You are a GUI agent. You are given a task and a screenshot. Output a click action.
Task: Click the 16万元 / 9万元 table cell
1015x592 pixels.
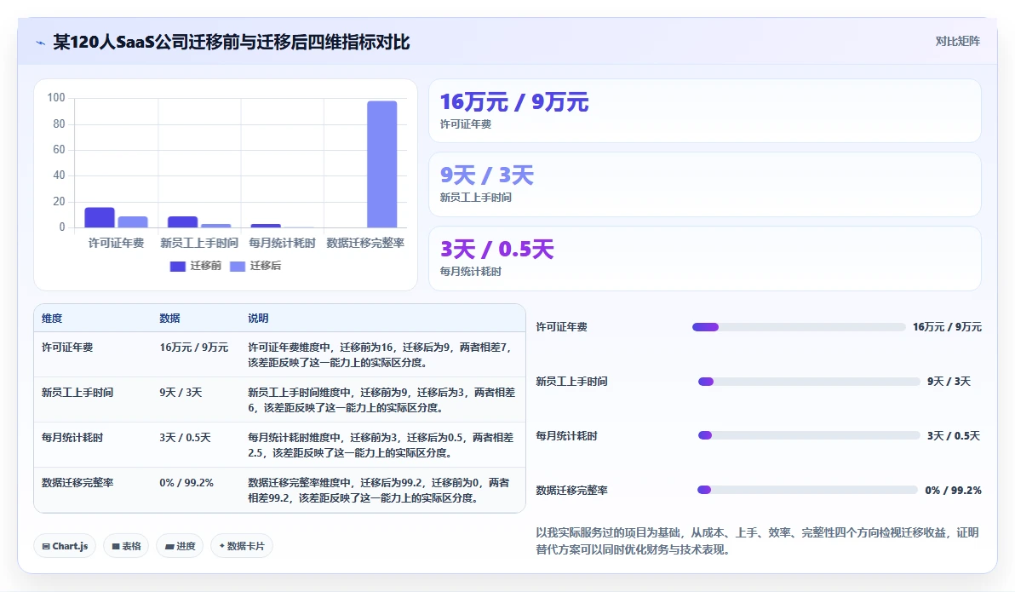point(193,348)
